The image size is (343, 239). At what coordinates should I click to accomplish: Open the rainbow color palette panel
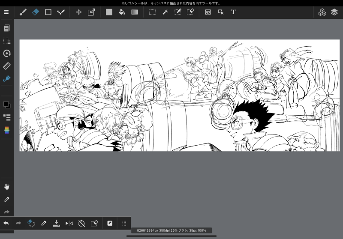pos(7,130)
